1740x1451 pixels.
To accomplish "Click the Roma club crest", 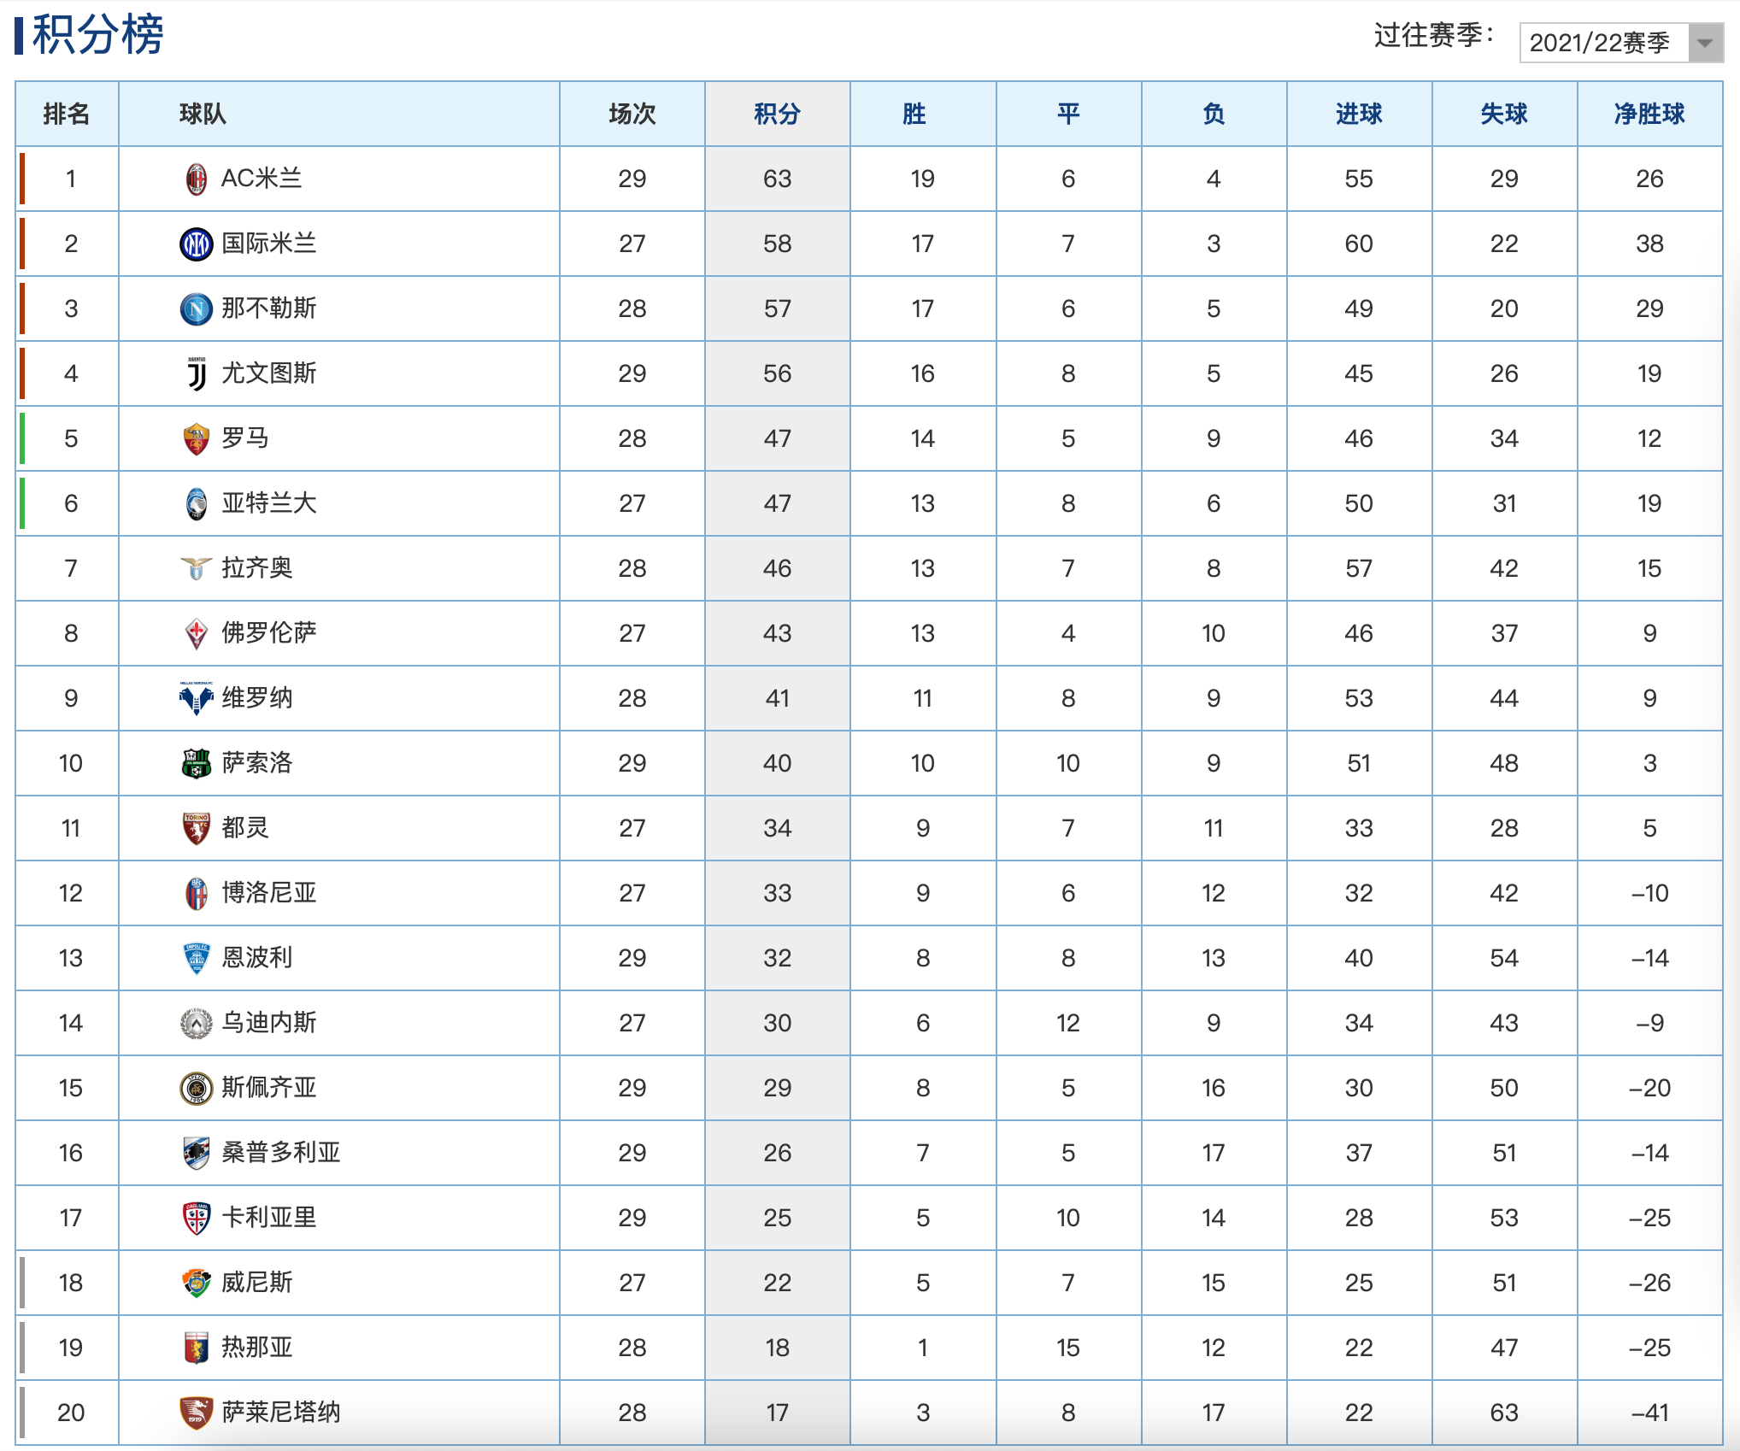I will (x=197, y=439).
